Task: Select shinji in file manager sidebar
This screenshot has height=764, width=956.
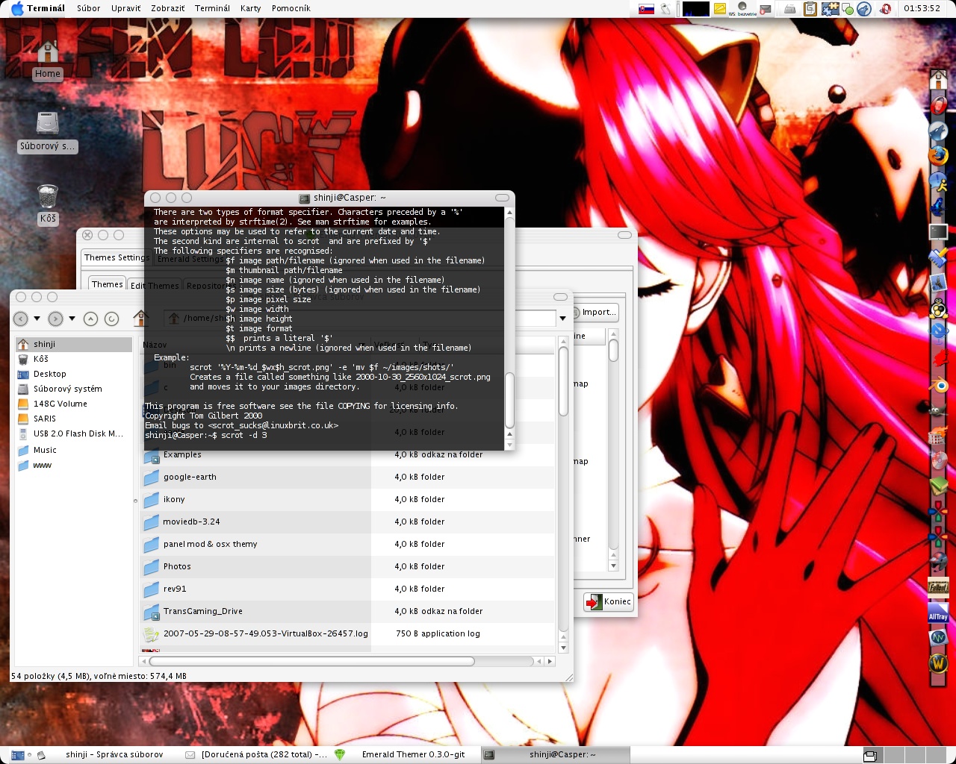Action: click(73, 344)
